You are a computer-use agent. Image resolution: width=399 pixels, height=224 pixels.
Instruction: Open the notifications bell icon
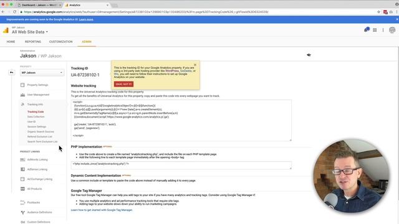point(367,30)
